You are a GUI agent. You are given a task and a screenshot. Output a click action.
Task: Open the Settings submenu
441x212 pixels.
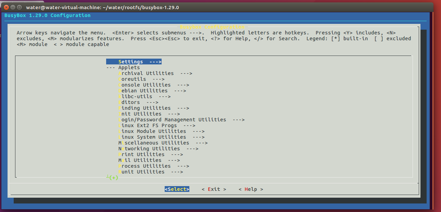point(134,62)
